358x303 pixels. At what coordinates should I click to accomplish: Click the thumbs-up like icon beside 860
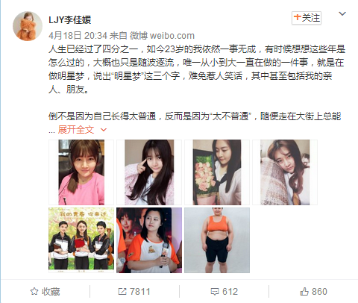coord(304,291)
